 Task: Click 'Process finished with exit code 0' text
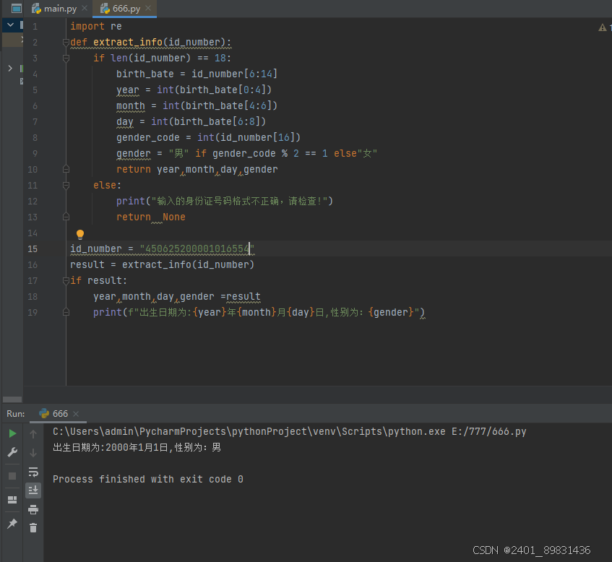tap(148, 479)
